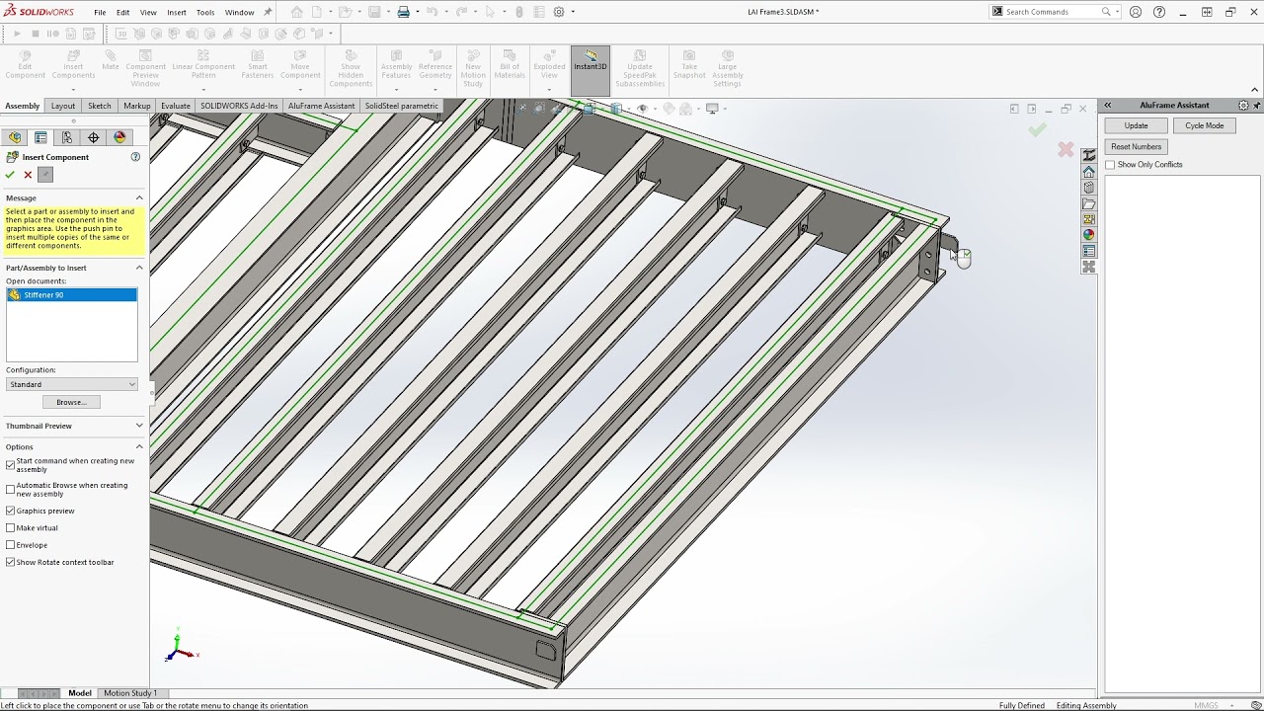Image resolution: width=1264 pixels, height=711 pixels.
Task: Open the Configuration dropdown showing Standard
Action: pyautogui.click(x=72, y=384)
